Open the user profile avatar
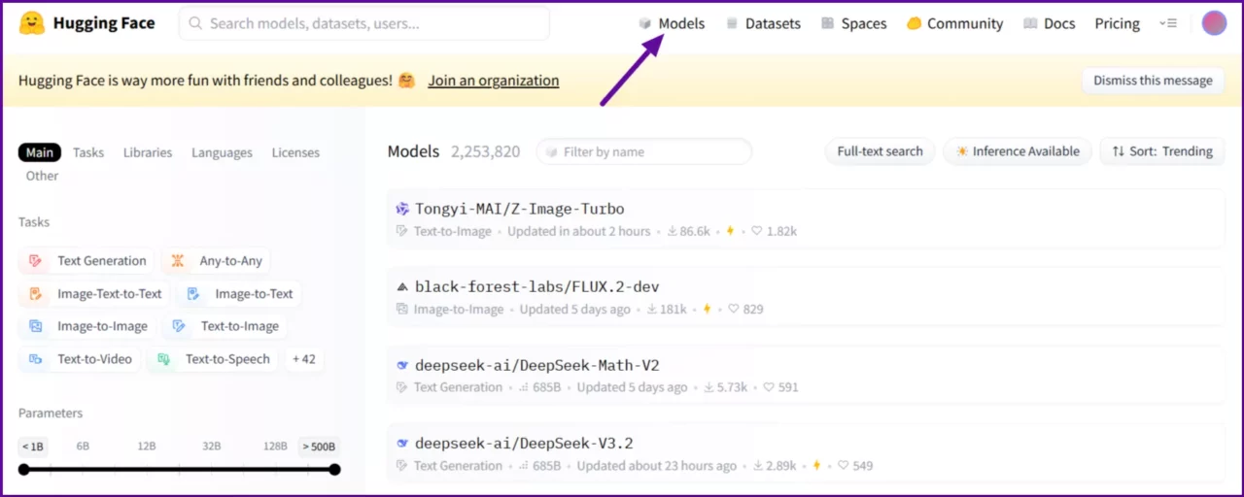The height and width of the screenshot is (497, 1244). point(1214,23)
